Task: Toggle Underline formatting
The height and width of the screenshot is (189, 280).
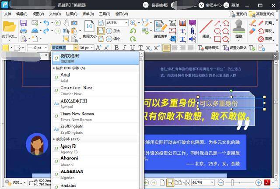Action: tap(132, 48)
